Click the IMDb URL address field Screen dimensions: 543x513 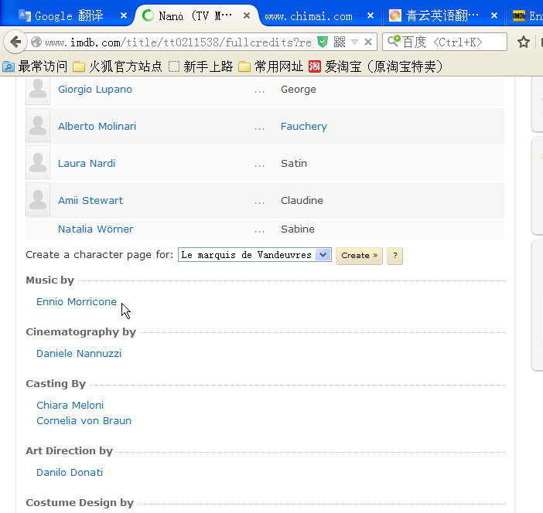click(x=179, y=42)
